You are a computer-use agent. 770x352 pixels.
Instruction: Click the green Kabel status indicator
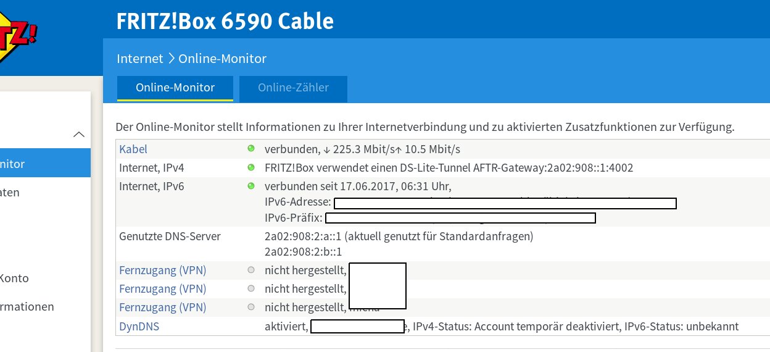250,149
